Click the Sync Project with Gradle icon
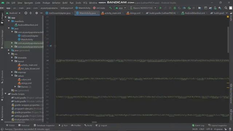Image resolution: width=233 pixels, height=131 pixels. pos(210,8)
